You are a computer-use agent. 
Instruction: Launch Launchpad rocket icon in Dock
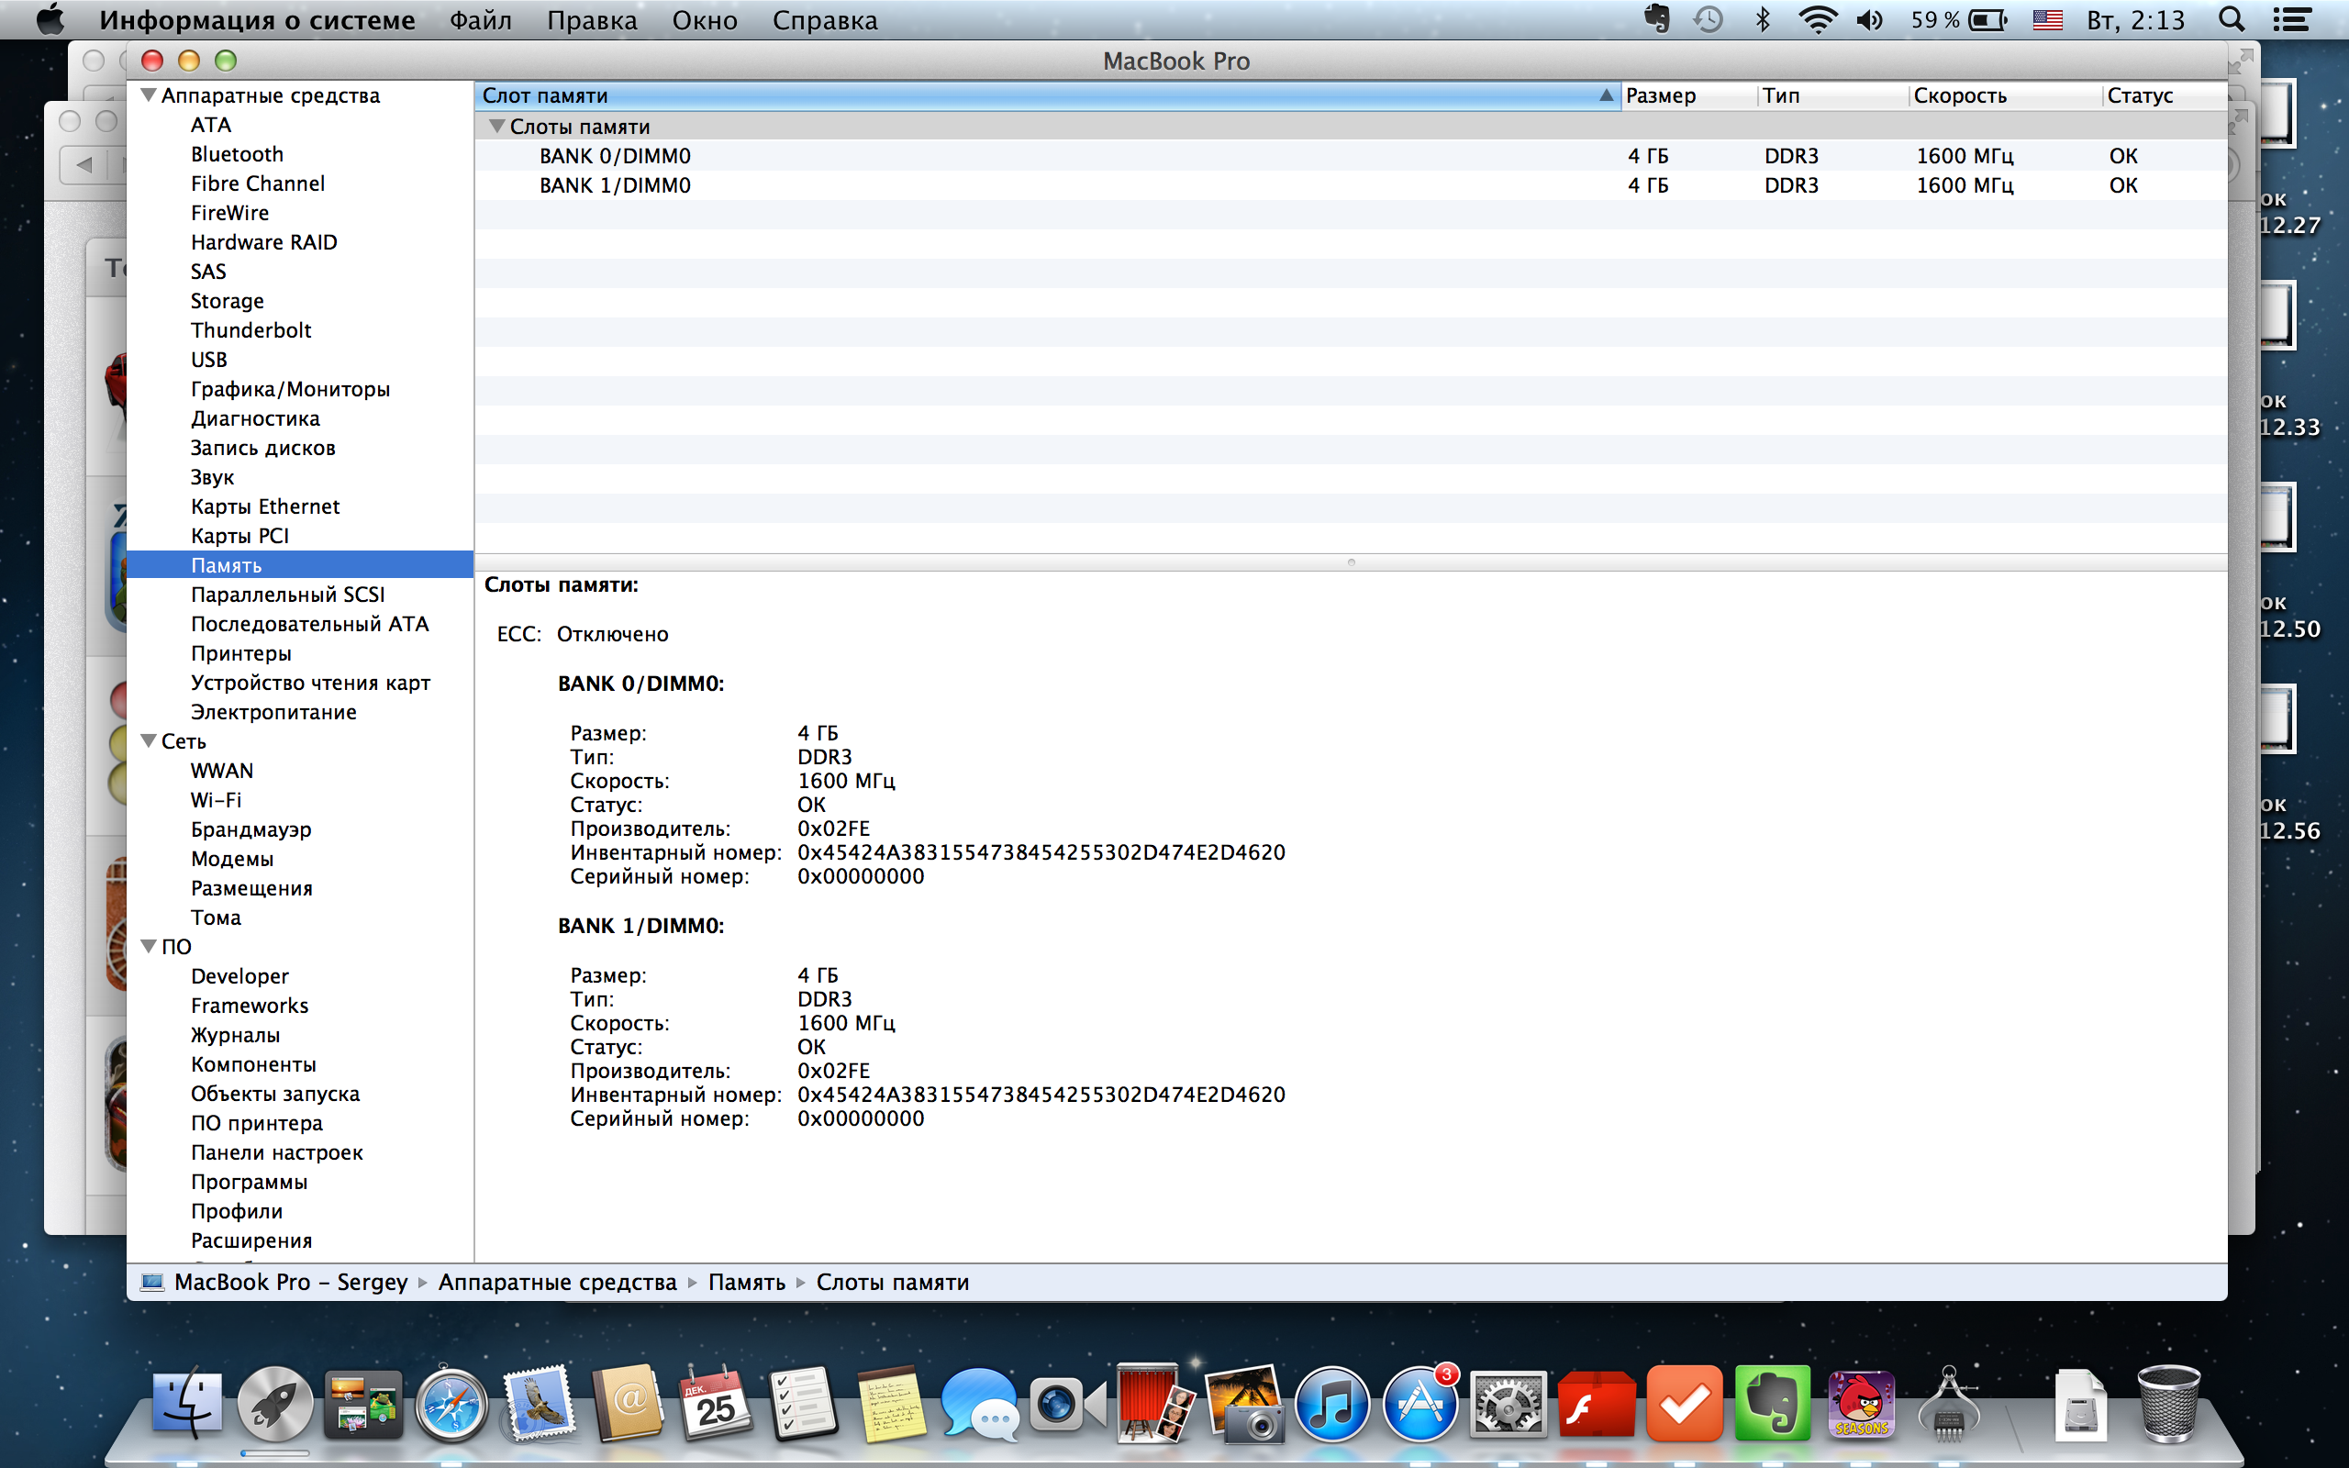coord(274,1404)
